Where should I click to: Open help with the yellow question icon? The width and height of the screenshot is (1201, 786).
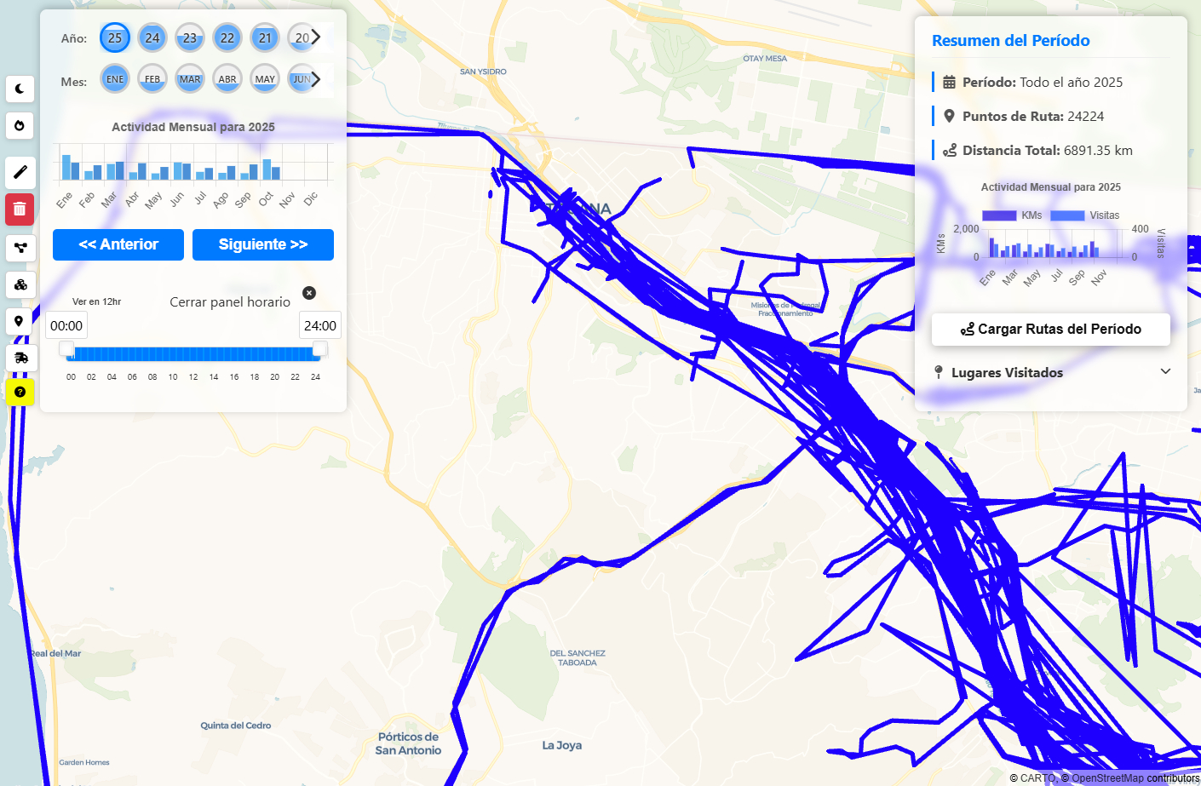[x=20, y=392]
